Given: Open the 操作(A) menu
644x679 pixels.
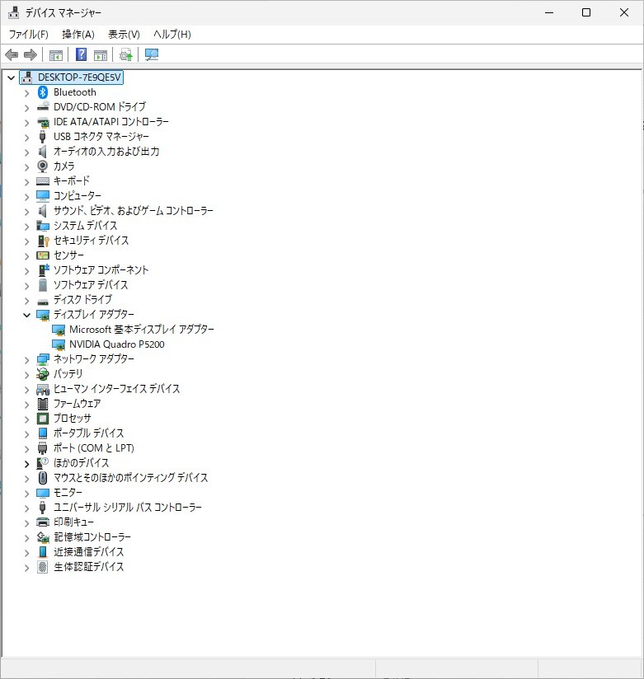Looking at the screenshot, I should (78, 35).
